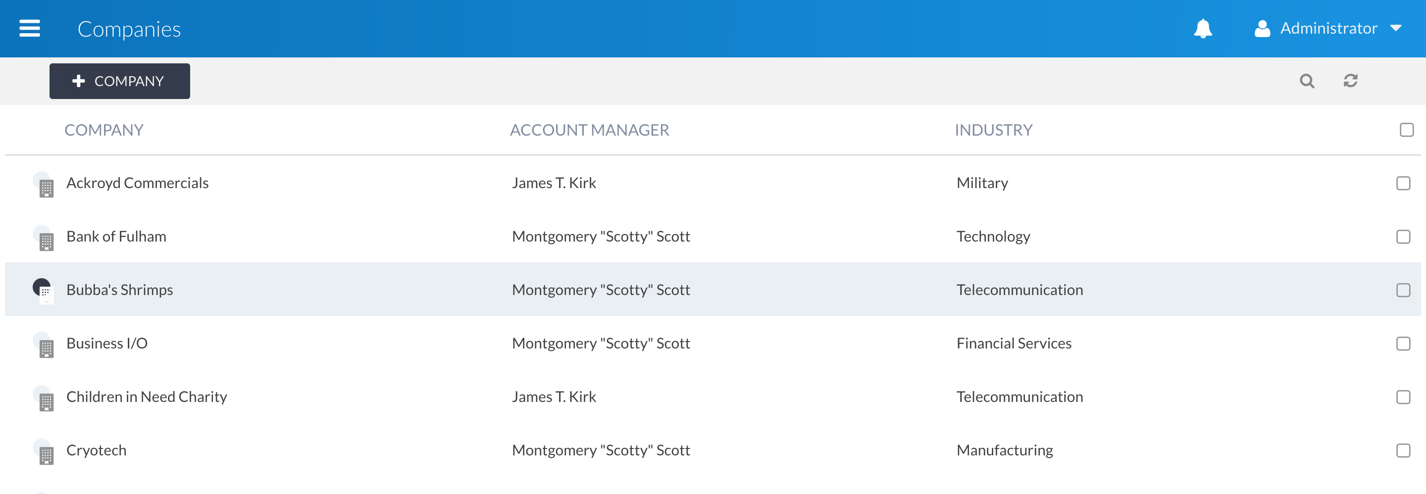Open the Bubba's Shrimps company record
Screen dimensions: 1426x494
(x=119, y=290)
